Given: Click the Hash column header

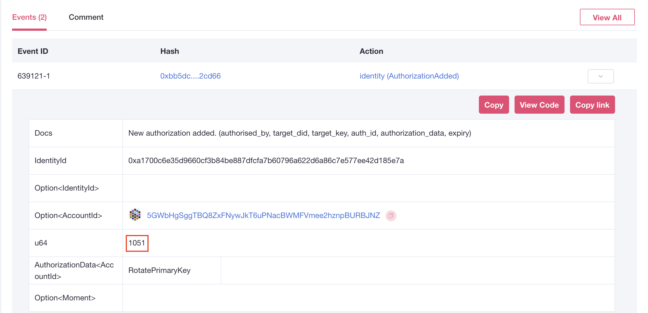Looking at the screenshot, I should click(x=170, y=51).
